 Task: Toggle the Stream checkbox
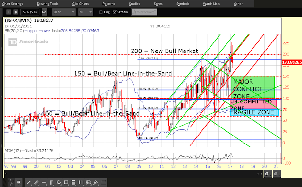point(115,12)
